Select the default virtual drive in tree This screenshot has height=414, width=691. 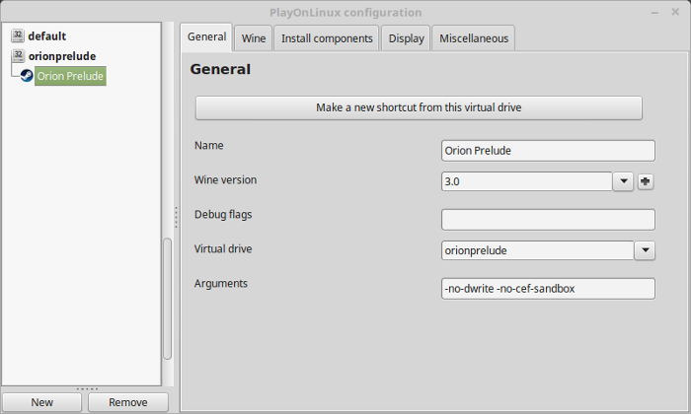(x=46, y=36)
